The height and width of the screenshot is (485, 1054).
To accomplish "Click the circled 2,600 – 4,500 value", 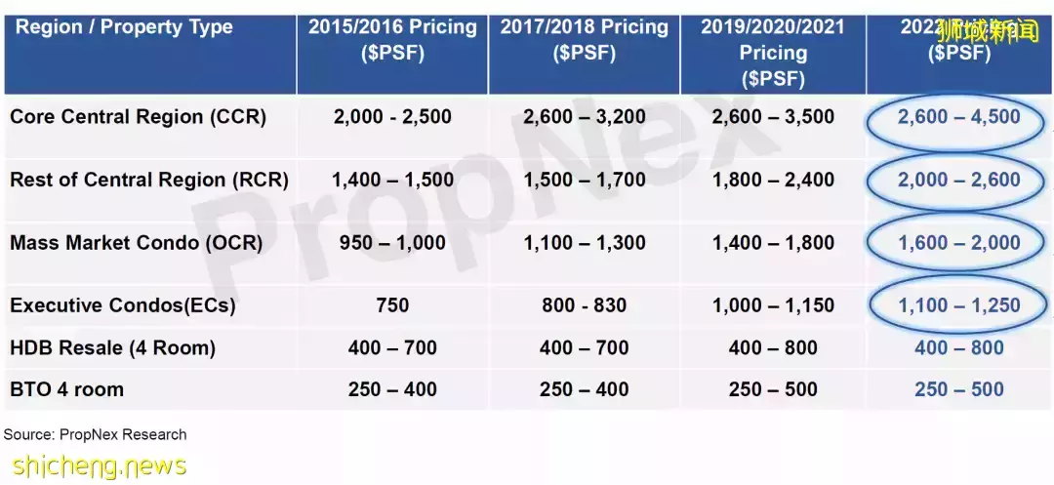I will click(958, 117).
